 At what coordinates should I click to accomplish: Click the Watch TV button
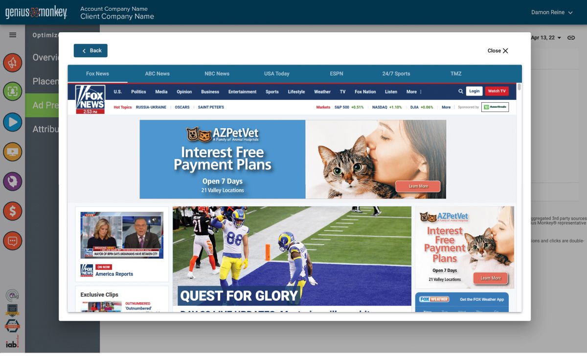[x=497, y=91]
